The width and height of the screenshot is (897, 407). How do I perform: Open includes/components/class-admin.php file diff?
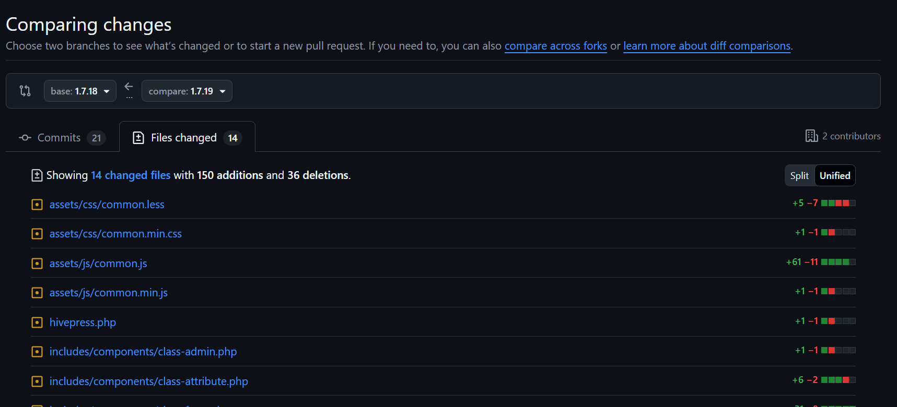coord(143,352)
